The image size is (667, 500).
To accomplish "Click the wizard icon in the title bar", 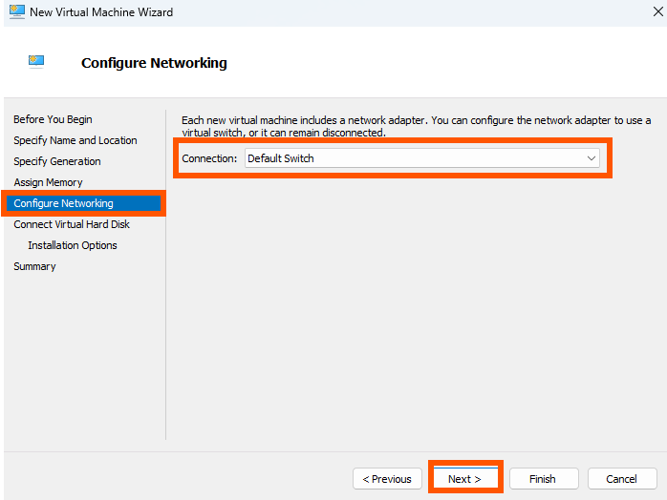I will pos(17,11).
